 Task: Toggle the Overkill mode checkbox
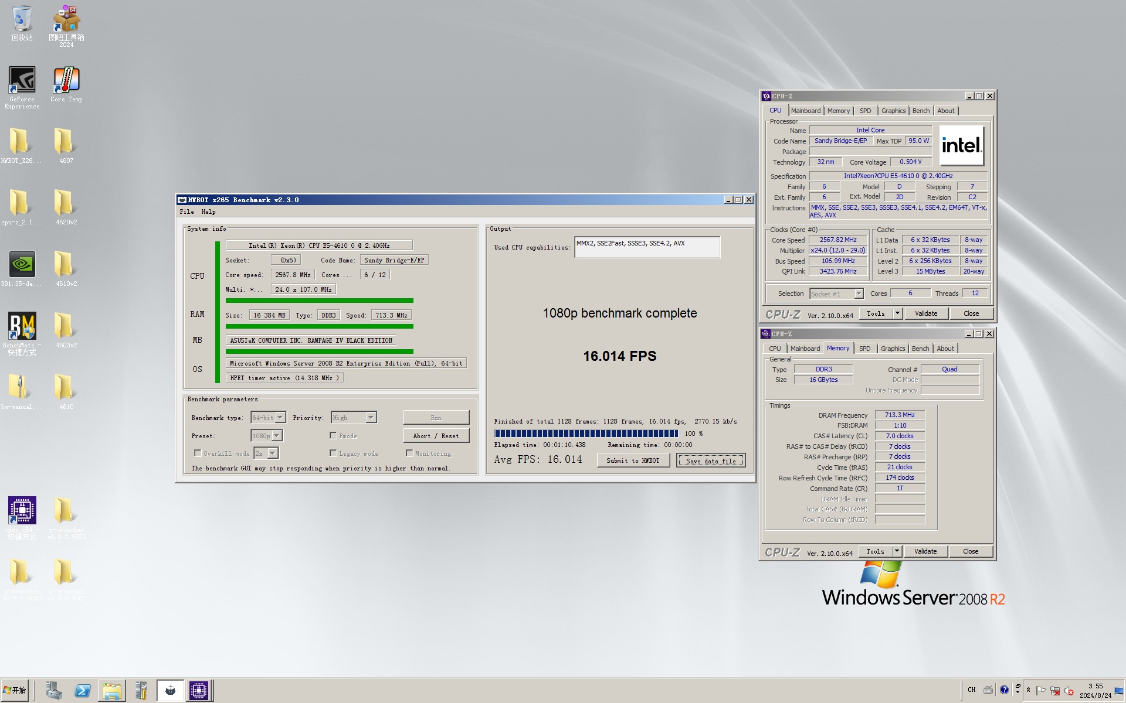[x=198, y=453]
